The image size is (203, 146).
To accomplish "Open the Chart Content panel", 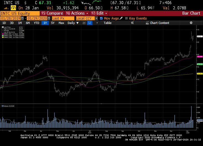I will [157, 23].
